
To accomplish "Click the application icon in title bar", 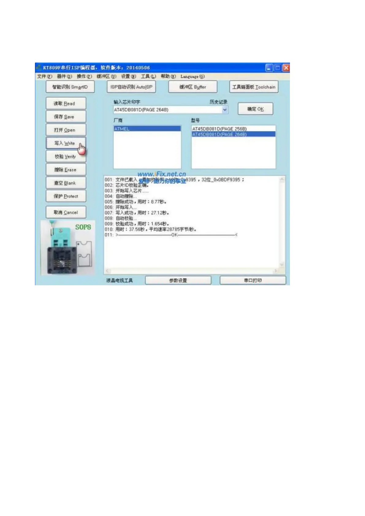I will tap(39, 67).
